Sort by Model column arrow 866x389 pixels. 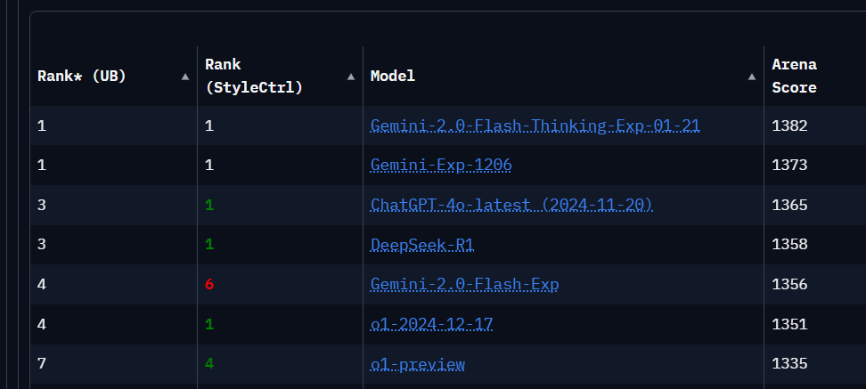[x=752, y=77]
